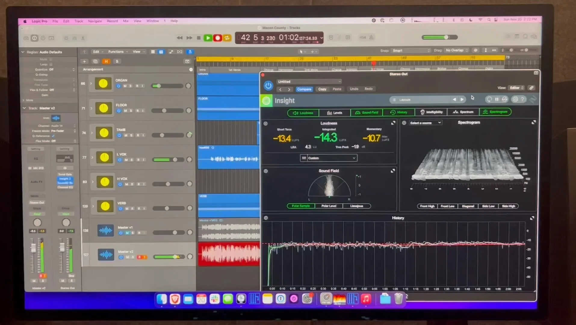This screenshot has width=576, height=325.
Task: Expand the H VOX track stack
Action: point(93,182)
